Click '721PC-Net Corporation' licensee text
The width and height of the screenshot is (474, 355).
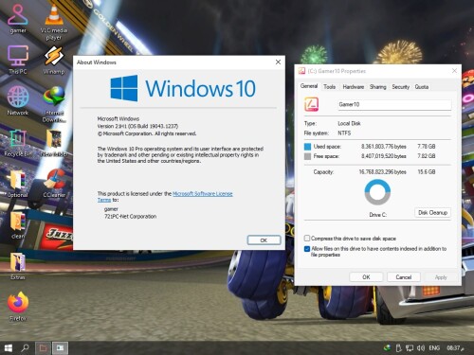tap(131, 217)
